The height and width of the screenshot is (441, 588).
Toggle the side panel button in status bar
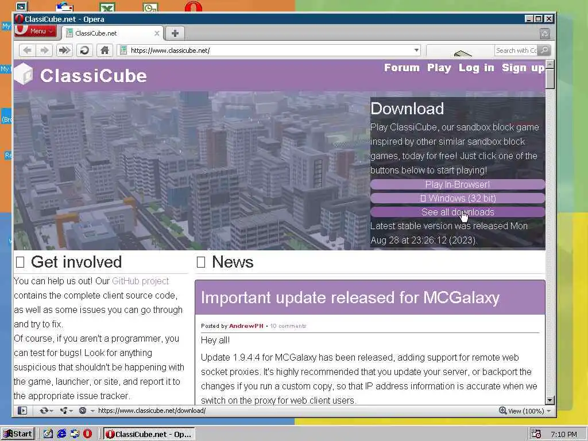(22, 411)
